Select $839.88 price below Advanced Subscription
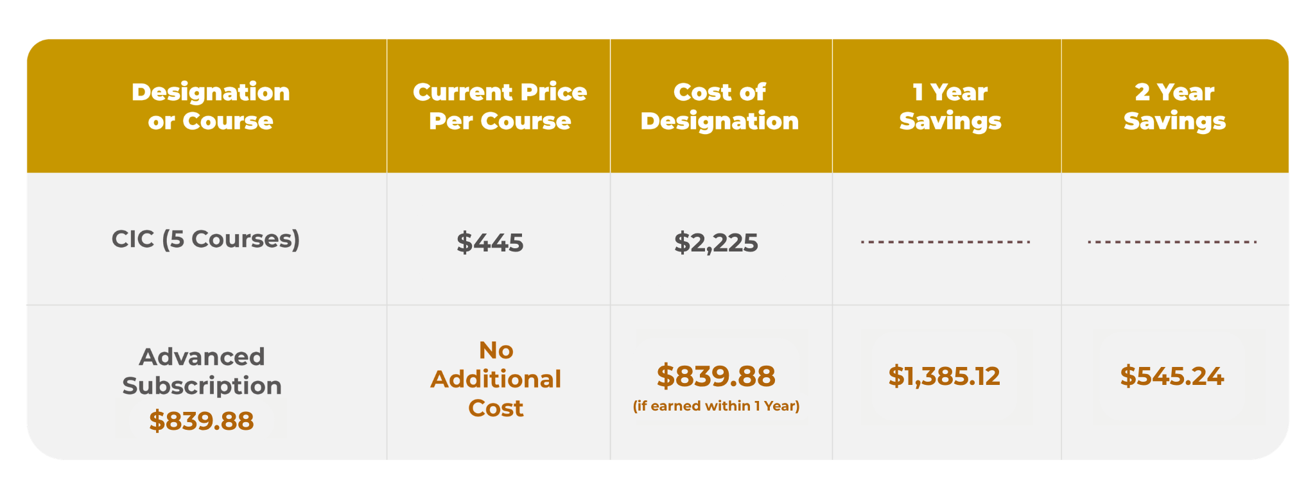 [202, 421]
